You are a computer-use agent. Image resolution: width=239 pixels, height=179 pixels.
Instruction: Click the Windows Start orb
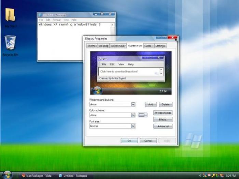[7, 175]
